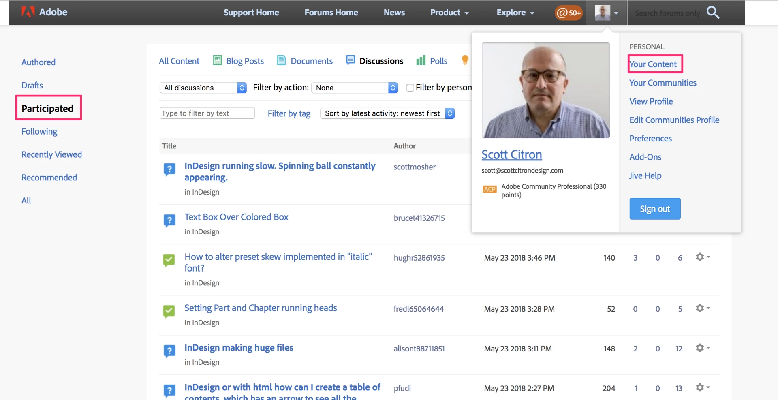Click question icon for Text Box Over Colored Box
The width and height of the screenshot is (778, 400).
[169, 220]
